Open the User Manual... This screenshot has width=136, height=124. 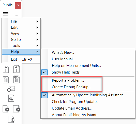88,59
